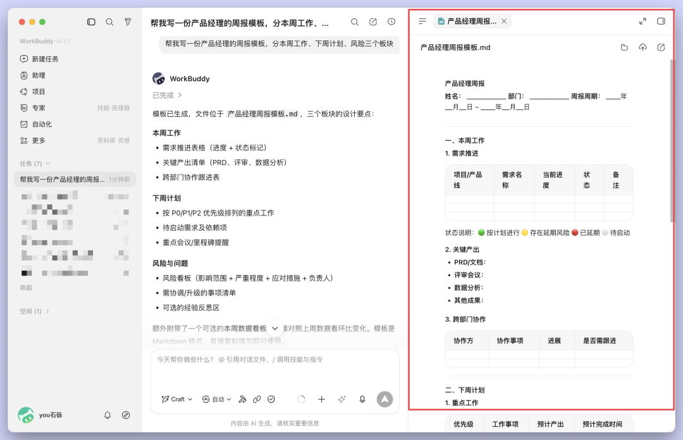Click the 优先级 table header

[x=464, y=424]
